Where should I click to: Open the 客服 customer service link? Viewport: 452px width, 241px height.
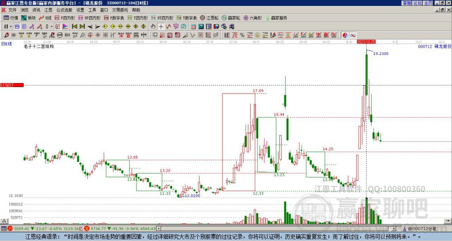407,3
